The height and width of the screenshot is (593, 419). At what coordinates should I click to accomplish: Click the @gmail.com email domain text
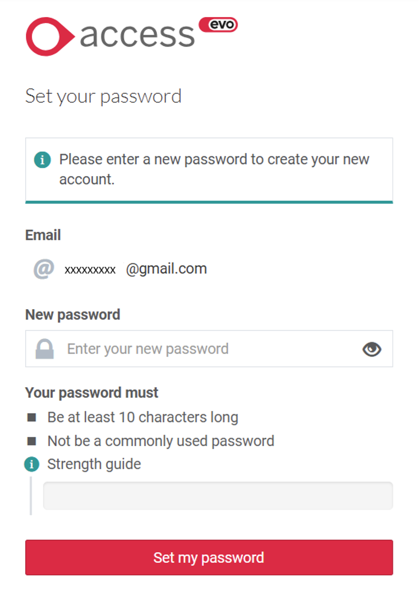167,269
